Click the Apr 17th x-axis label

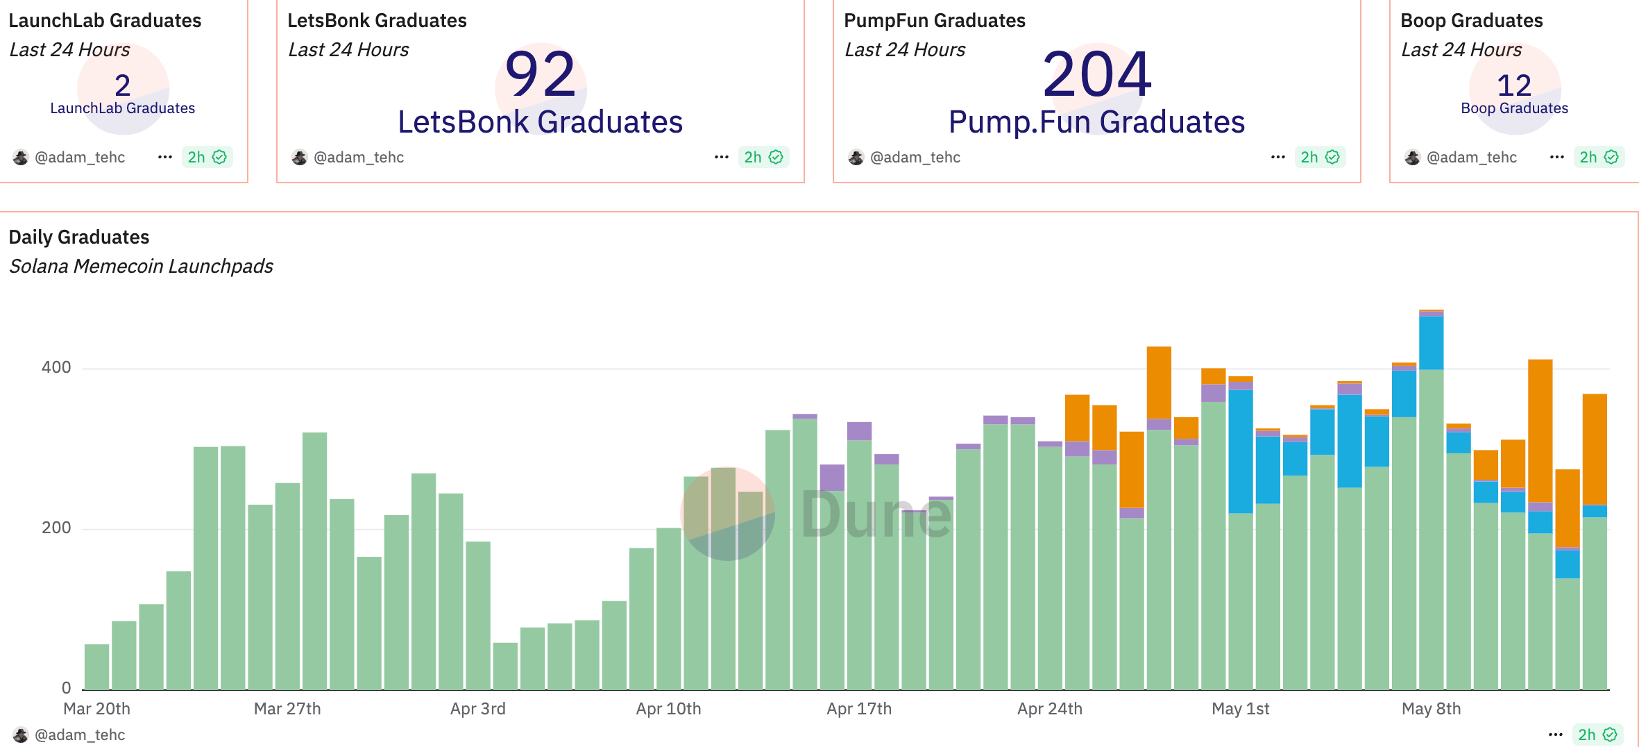coord(859,709)
